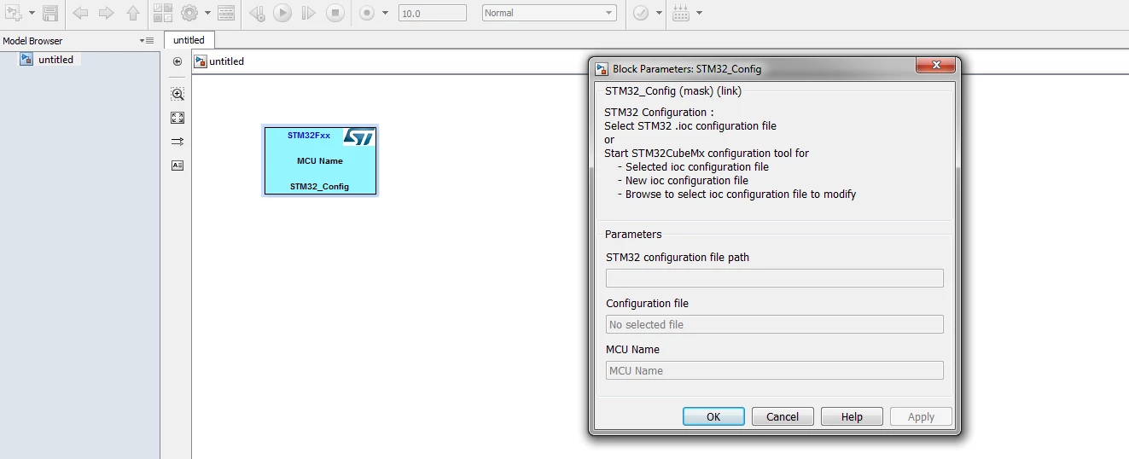This screenshot has height=459, width=1129.
Task: Click the Record simulation icon
Action: (x=368, y=13)
